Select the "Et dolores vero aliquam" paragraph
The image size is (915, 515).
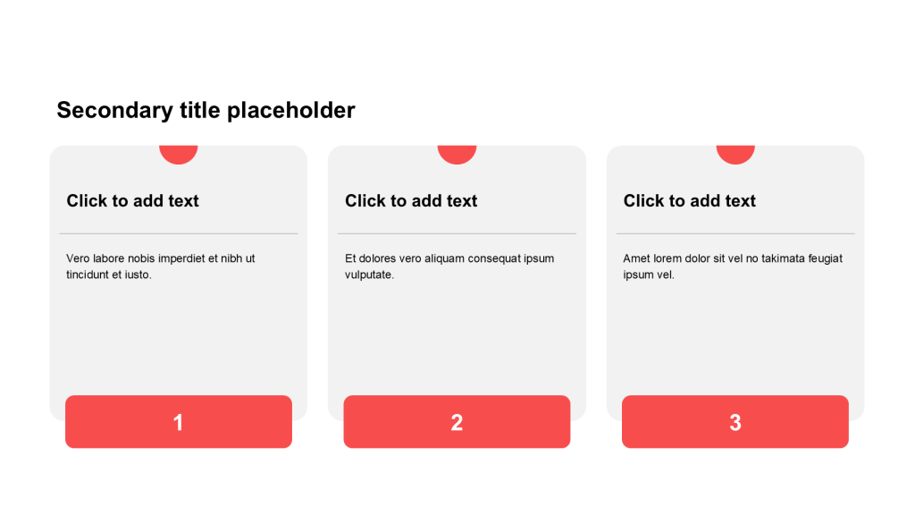[449, 266]
